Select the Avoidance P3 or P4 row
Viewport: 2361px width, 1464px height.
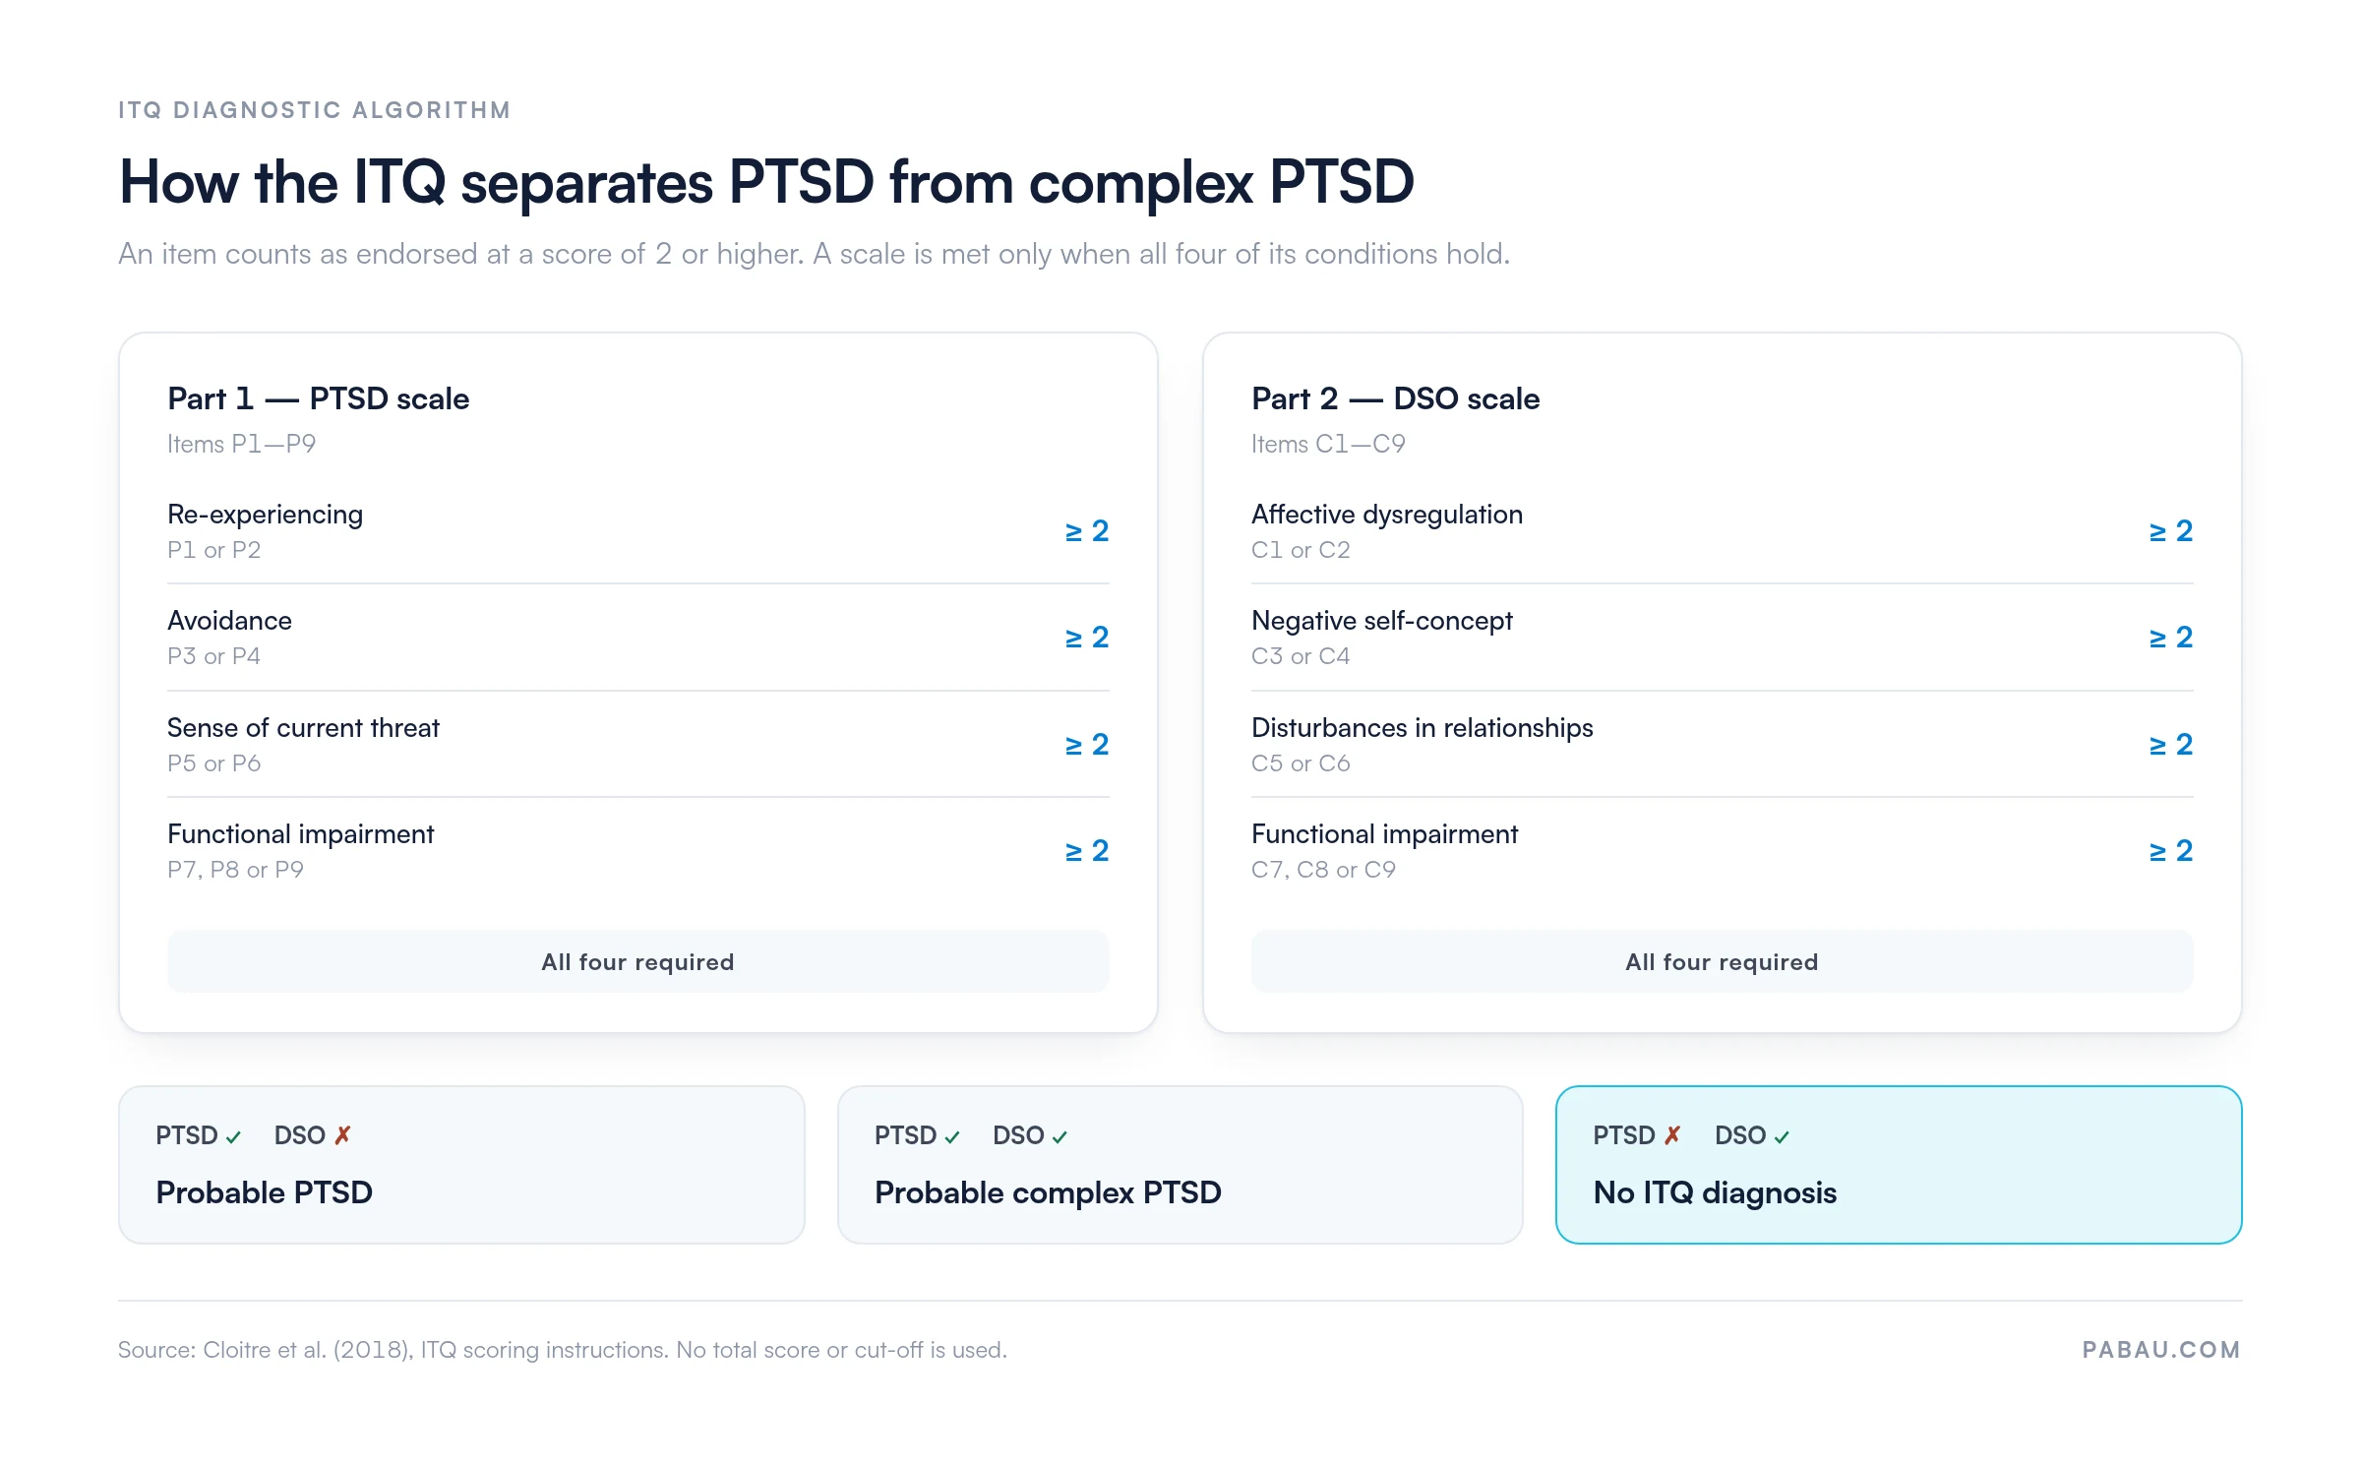(x=638, y=638)
